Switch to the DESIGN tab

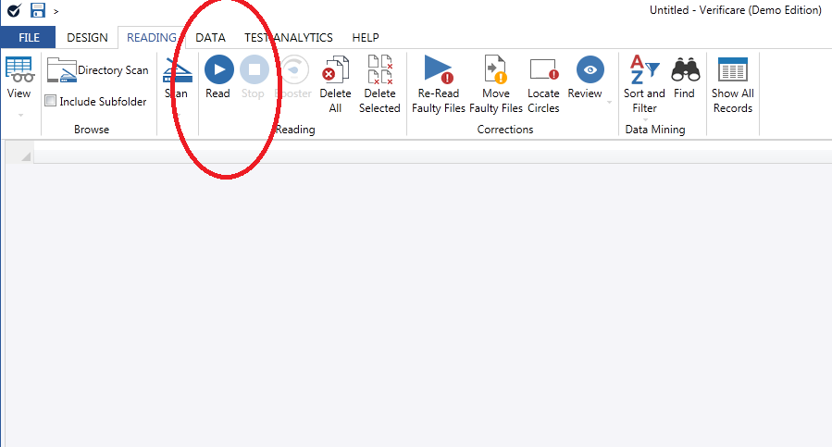(87, 38)
